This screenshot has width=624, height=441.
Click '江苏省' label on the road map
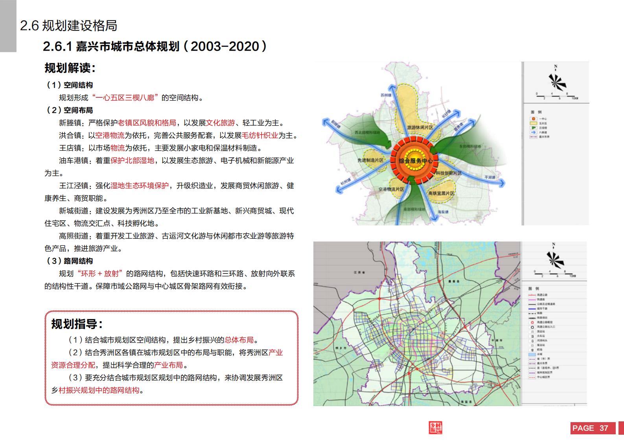360,272
